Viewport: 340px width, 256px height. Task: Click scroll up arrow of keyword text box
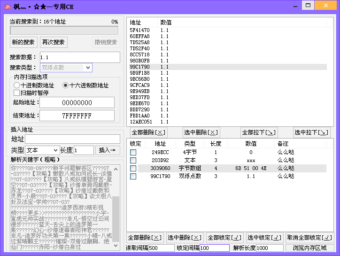click(x=116, y=169)
